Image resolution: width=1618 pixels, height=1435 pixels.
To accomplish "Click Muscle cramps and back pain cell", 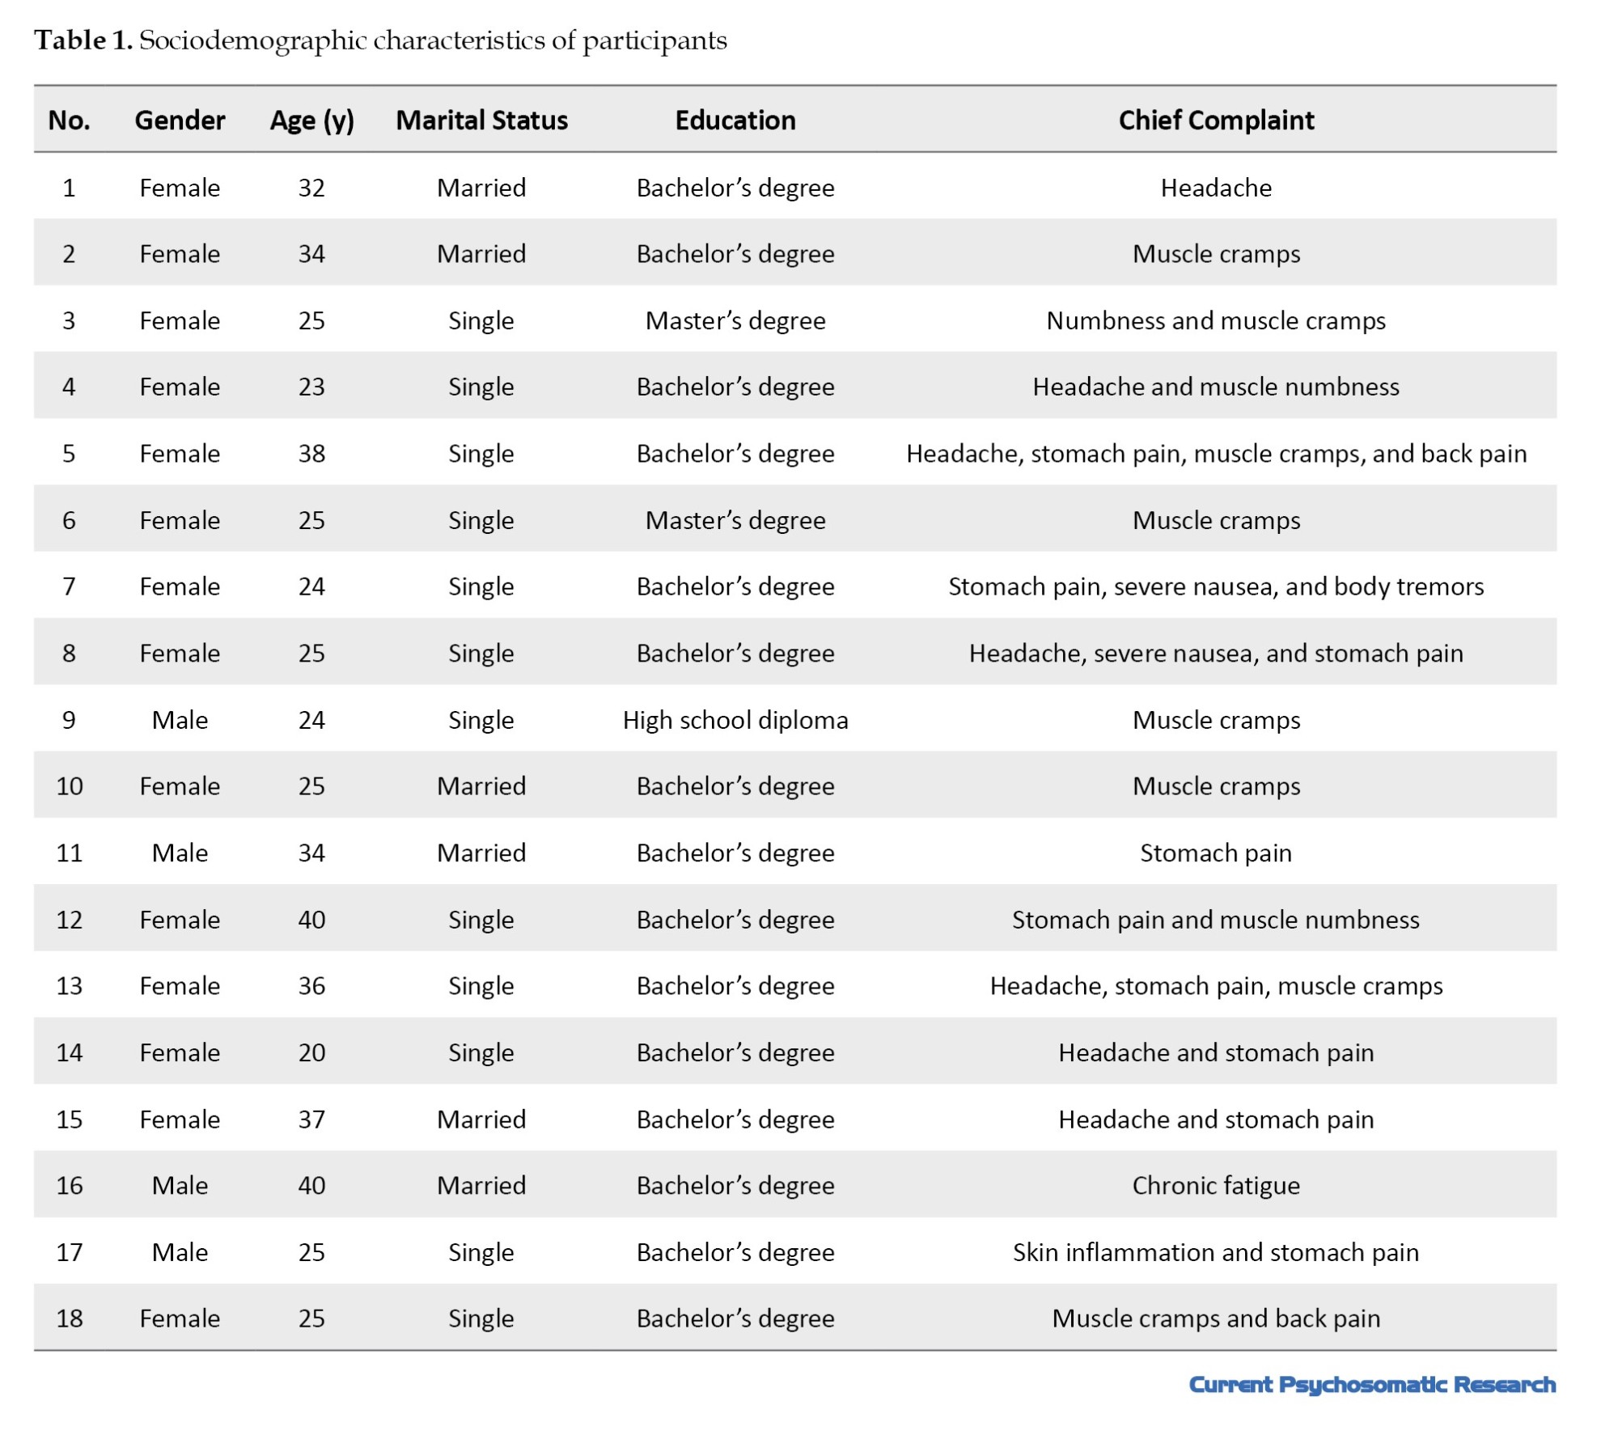I will pyautogui.click(x=1215, y=1319).
